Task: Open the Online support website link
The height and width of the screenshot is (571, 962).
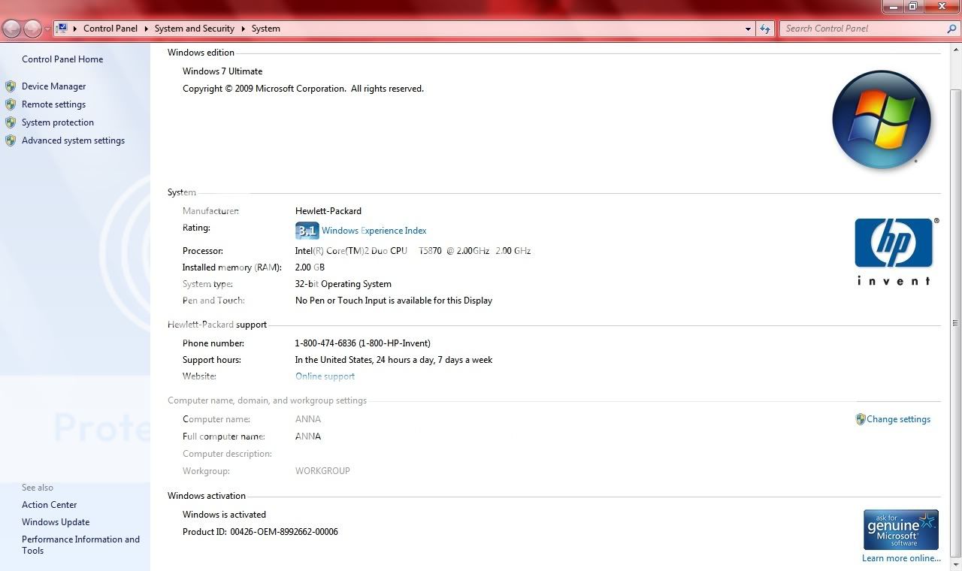Action: pos(325,376)
